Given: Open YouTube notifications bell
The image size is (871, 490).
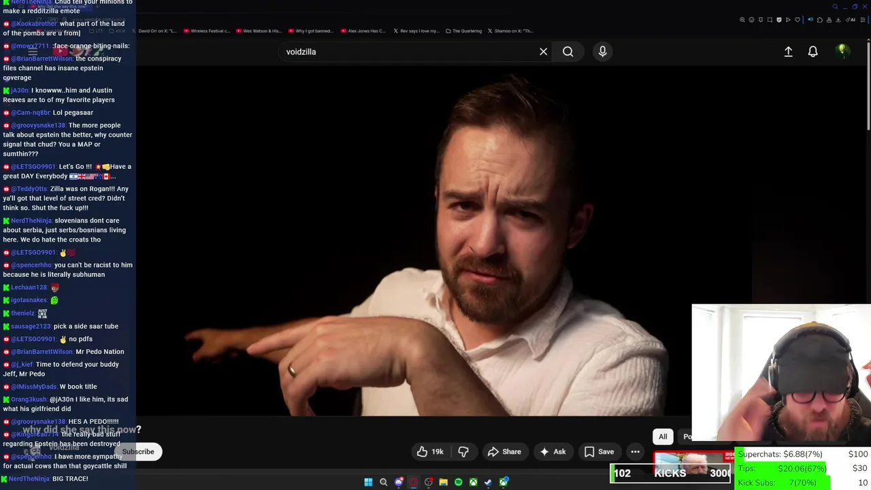Looking at the screenshot, I should [x=812, y=52].
